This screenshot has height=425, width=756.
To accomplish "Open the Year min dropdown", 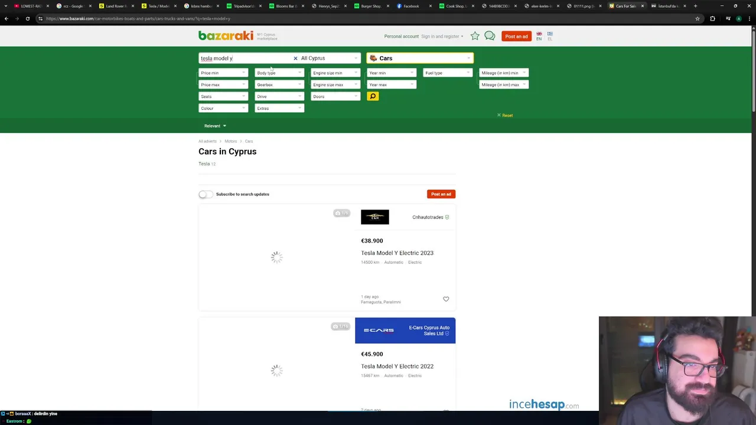I will tap(392, 73).
